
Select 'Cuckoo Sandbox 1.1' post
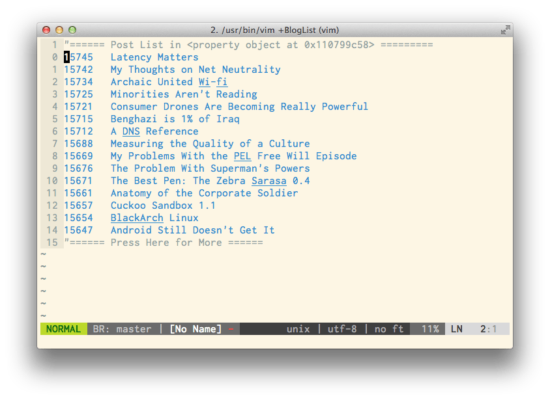163,206
